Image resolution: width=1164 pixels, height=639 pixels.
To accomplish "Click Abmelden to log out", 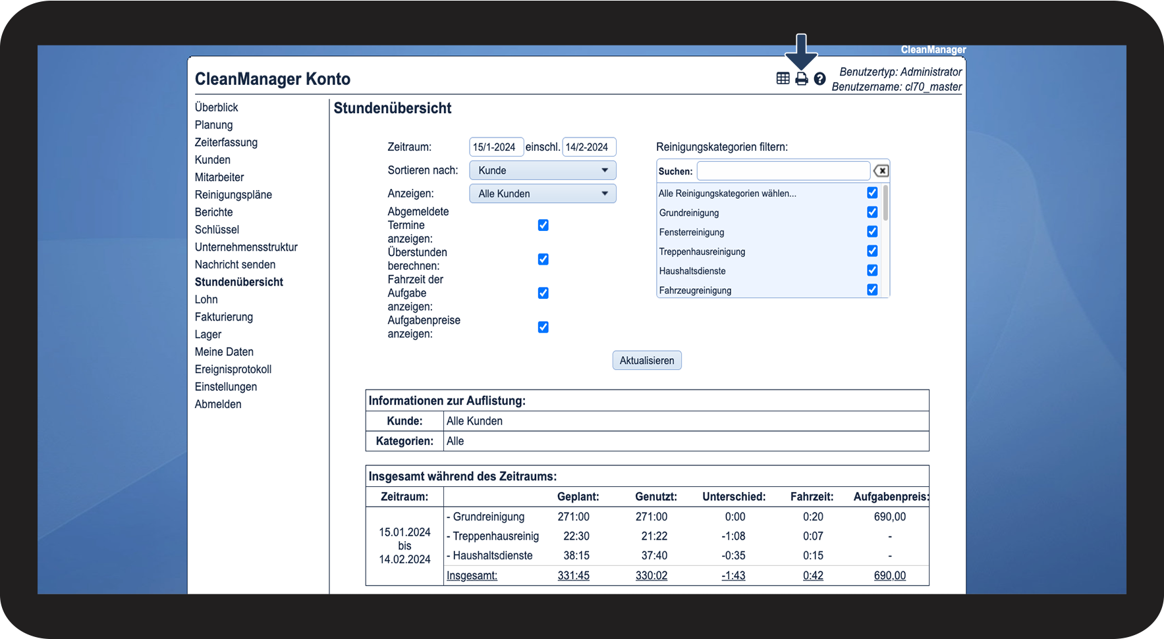I will [218, 404].
